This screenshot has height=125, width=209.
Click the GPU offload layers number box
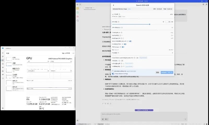(x=168, y=22)
